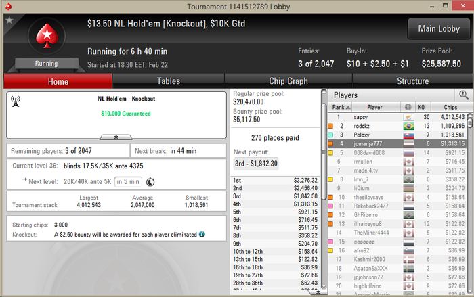Click the PokerStars spade logo

(47, 36)
